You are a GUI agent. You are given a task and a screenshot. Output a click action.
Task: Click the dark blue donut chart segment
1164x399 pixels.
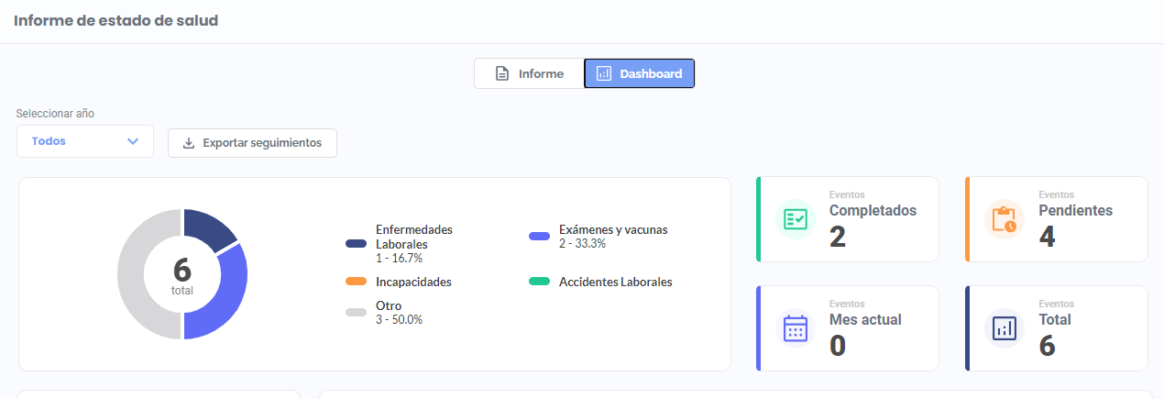(206, 229)
